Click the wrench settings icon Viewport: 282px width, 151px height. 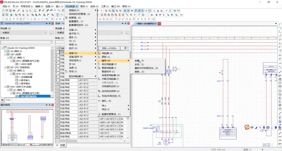[18, 11]
